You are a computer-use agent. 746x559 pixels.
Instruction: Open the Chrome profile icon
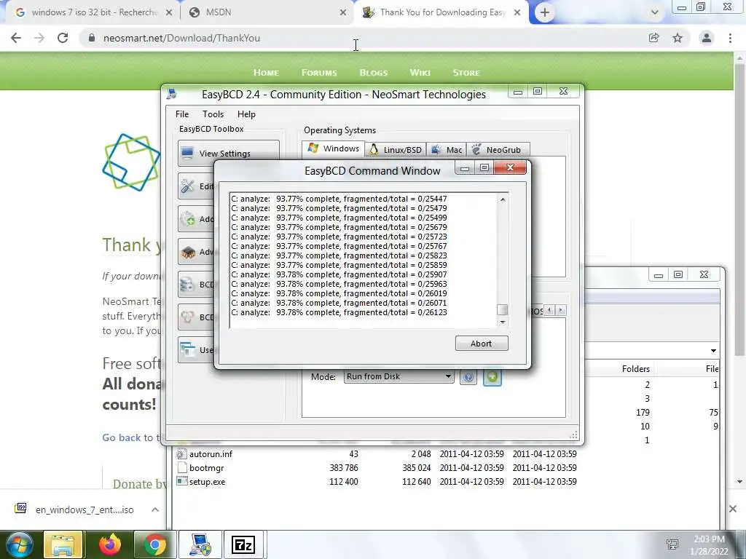pos(707,38)
